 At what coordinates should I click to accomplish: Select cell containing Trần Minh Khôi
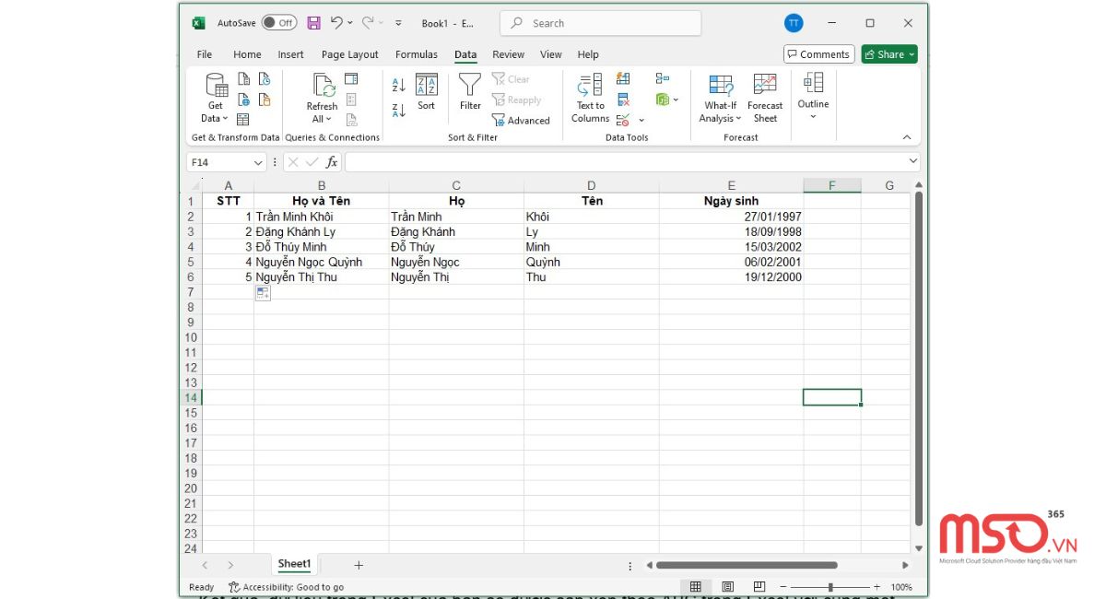[322, 217]
